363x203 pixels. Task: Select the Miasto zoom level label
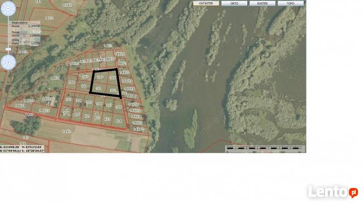(15, 43)
